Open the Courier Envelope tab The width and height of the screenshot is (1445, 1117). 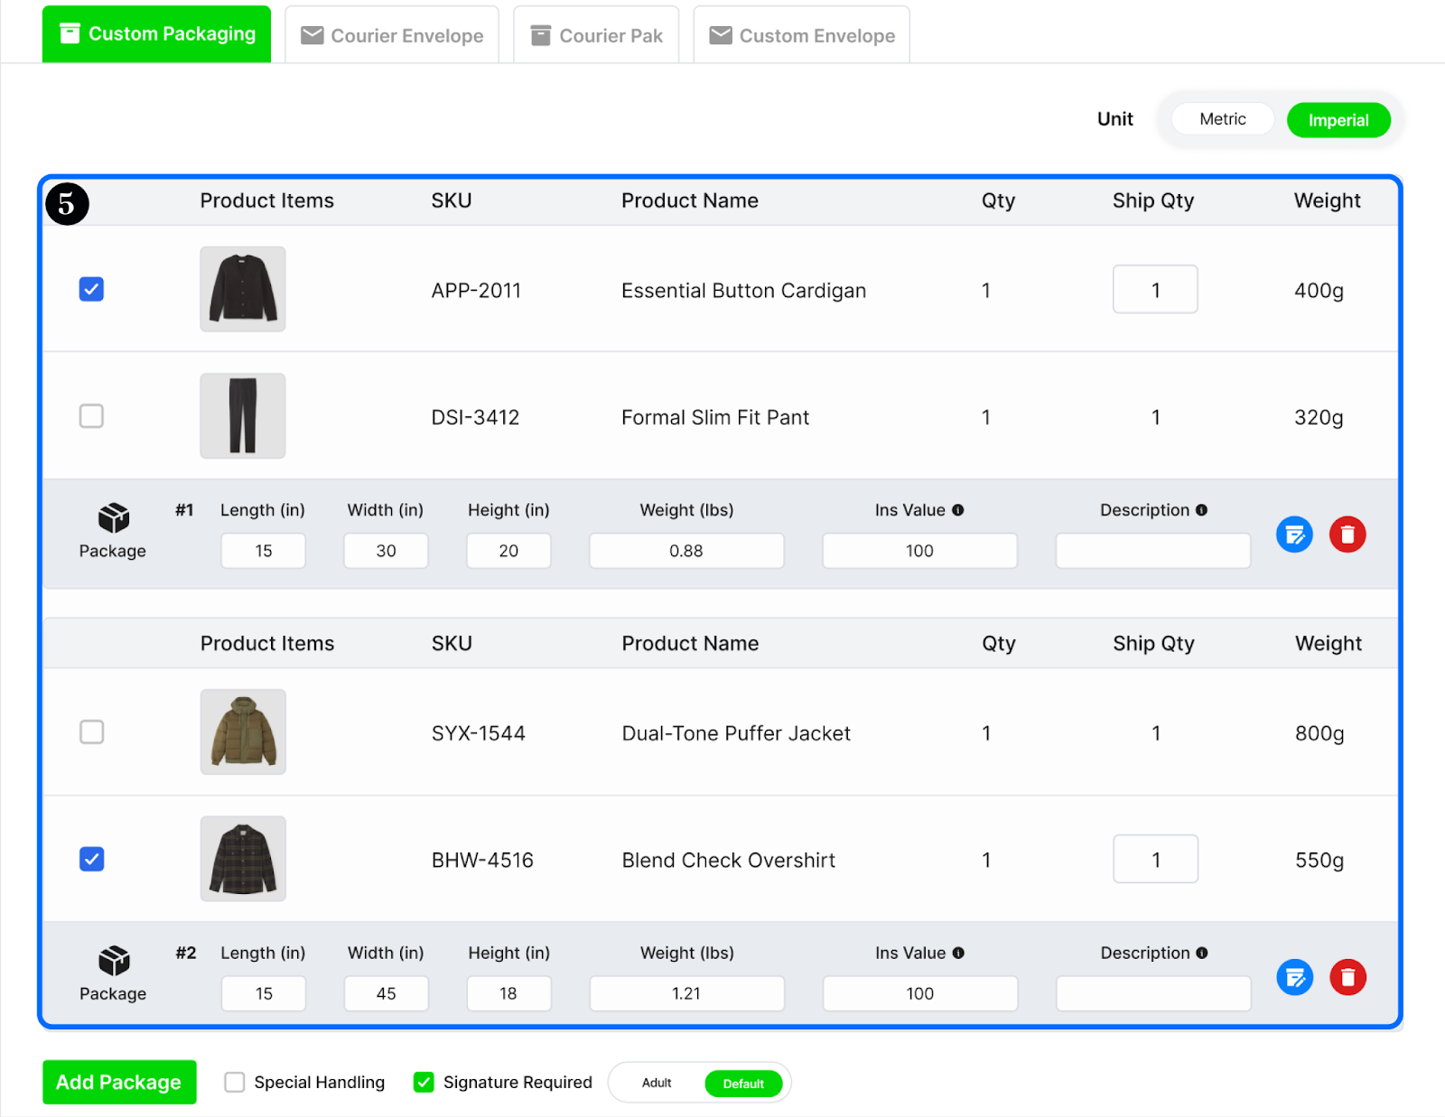coord(392,36)
